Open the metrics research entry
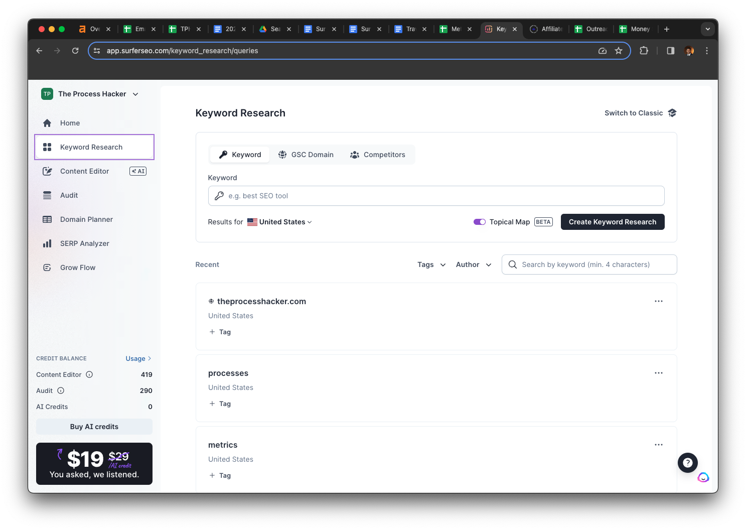Screen dimensions: 746x530 (x=223, y=445)
